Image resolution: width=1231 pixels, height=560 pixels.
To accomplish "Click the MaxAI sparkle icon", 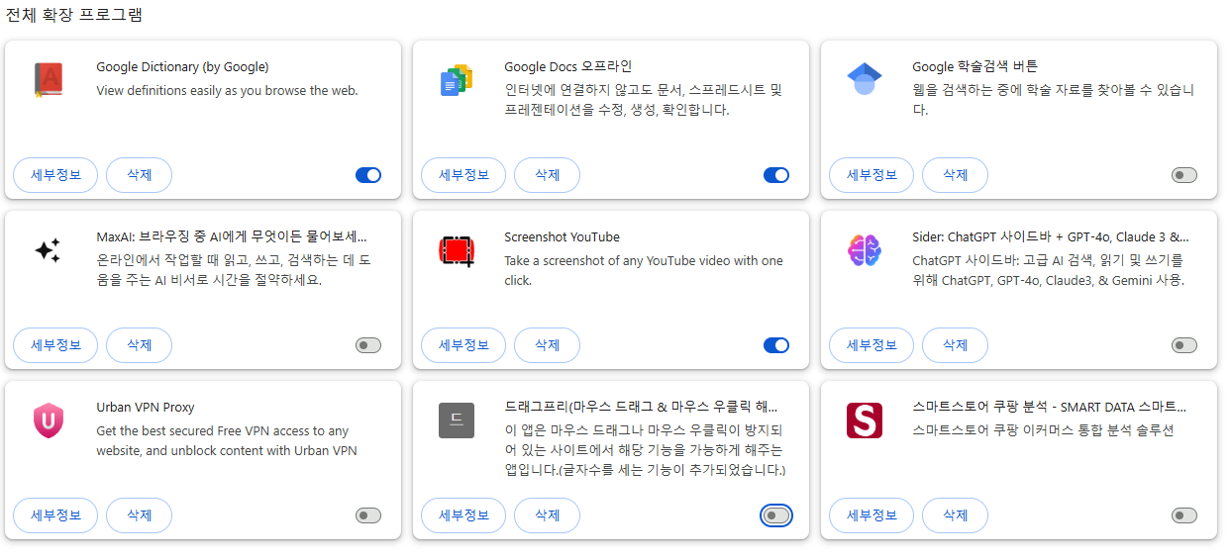I will (x=48, y=250).
